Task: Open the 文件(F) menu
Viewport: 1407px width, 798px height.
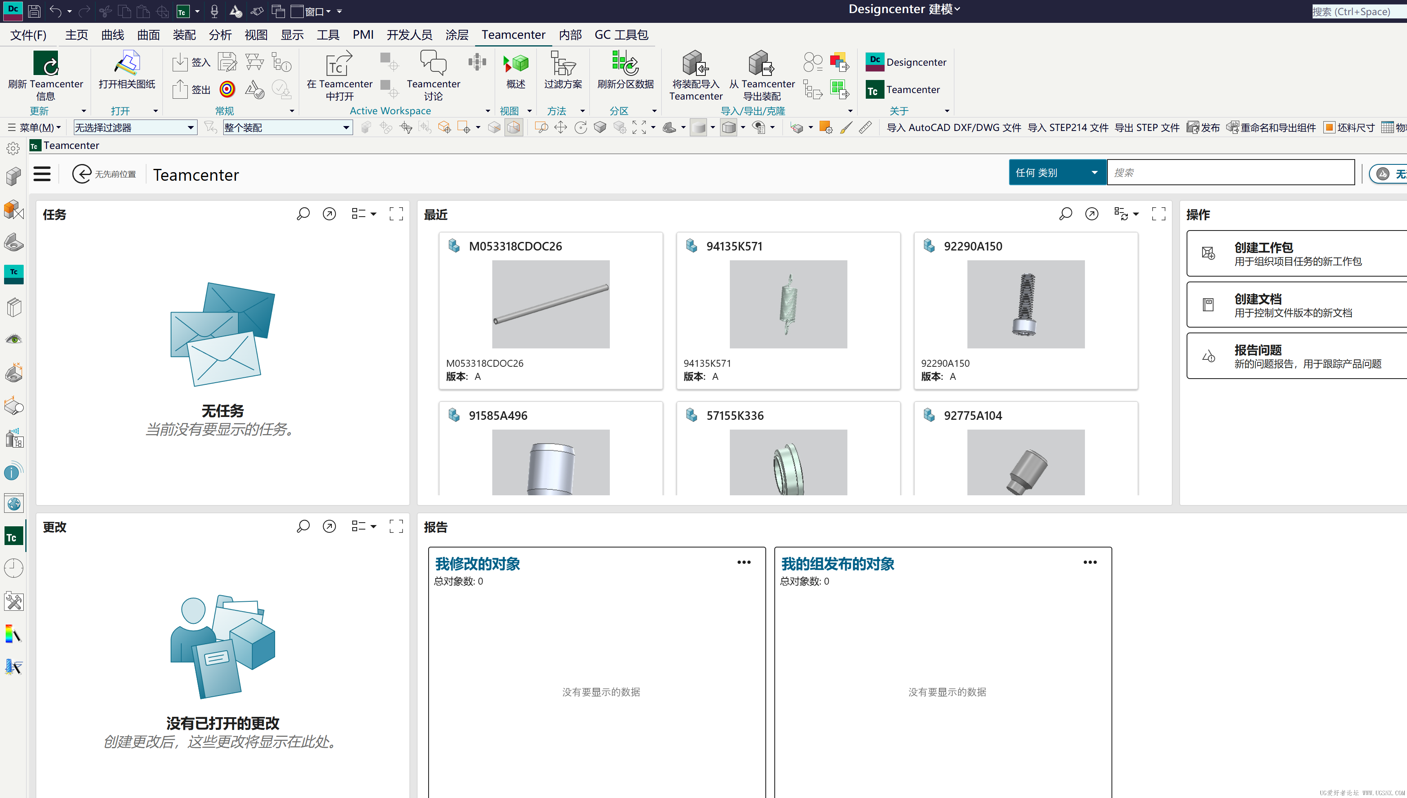Action: pos(29,35)
